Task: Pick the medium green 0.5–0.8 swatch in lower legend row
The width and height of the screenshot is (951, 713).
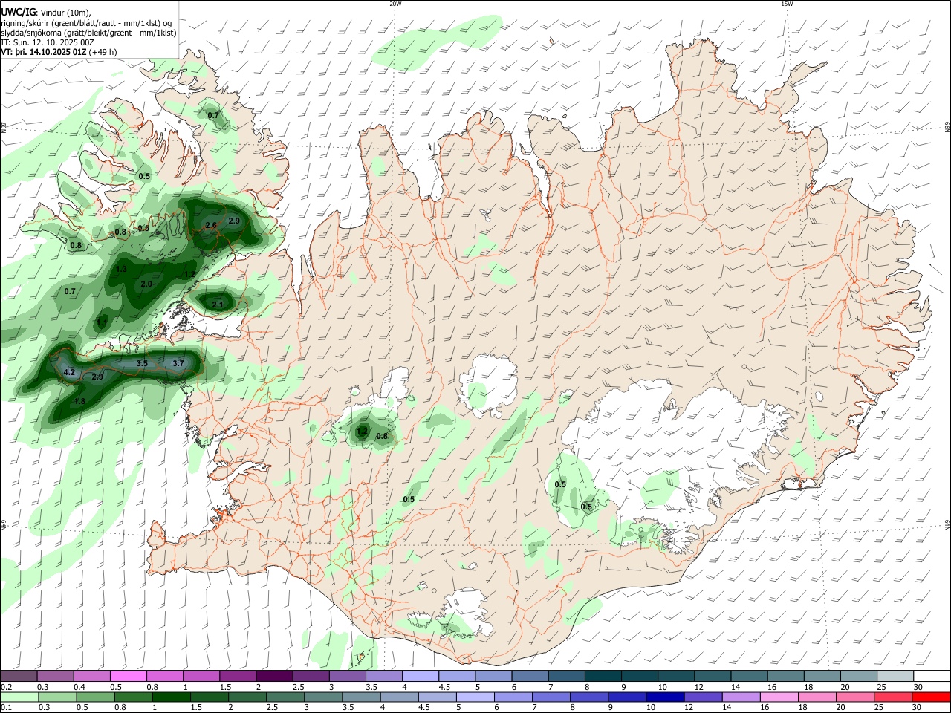Action: [x=95, y=697]
